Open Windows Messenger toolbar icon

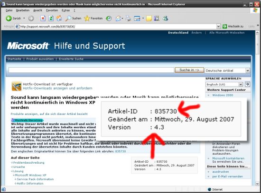click(x=165, y=18)
